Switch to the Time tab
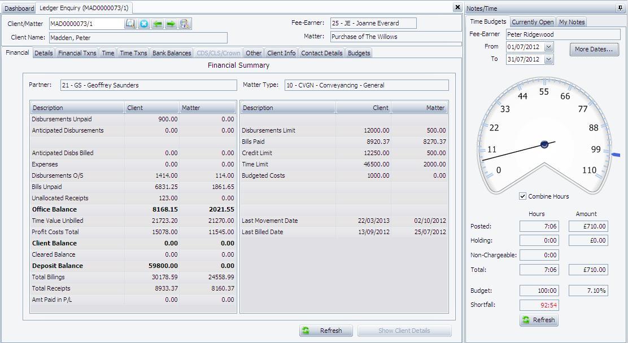This screenshot has width=628, height=343. 108,53
